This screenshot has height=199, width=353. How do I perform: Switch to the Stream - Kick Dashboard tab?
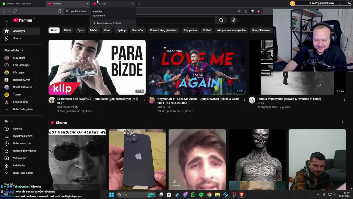click(22, 4)
